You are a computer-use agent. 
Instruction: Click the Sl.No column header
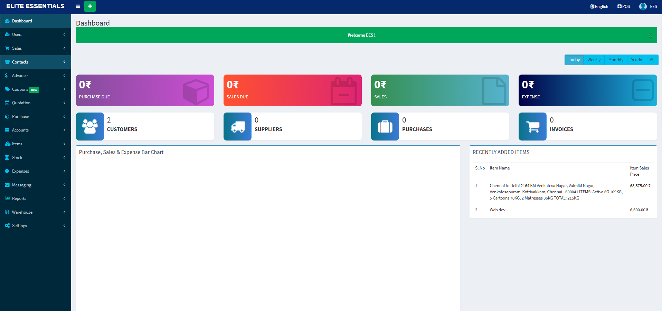[x=480, y=168]
